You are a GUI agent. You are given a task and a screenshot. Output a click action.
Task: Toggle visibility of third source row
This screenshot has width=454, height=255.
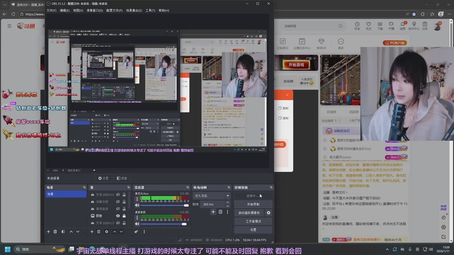(118, 209)
